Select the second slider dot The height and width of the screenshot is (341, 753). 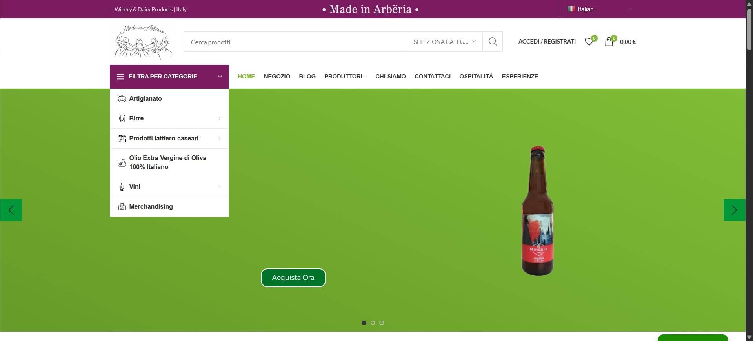point(373,323)
